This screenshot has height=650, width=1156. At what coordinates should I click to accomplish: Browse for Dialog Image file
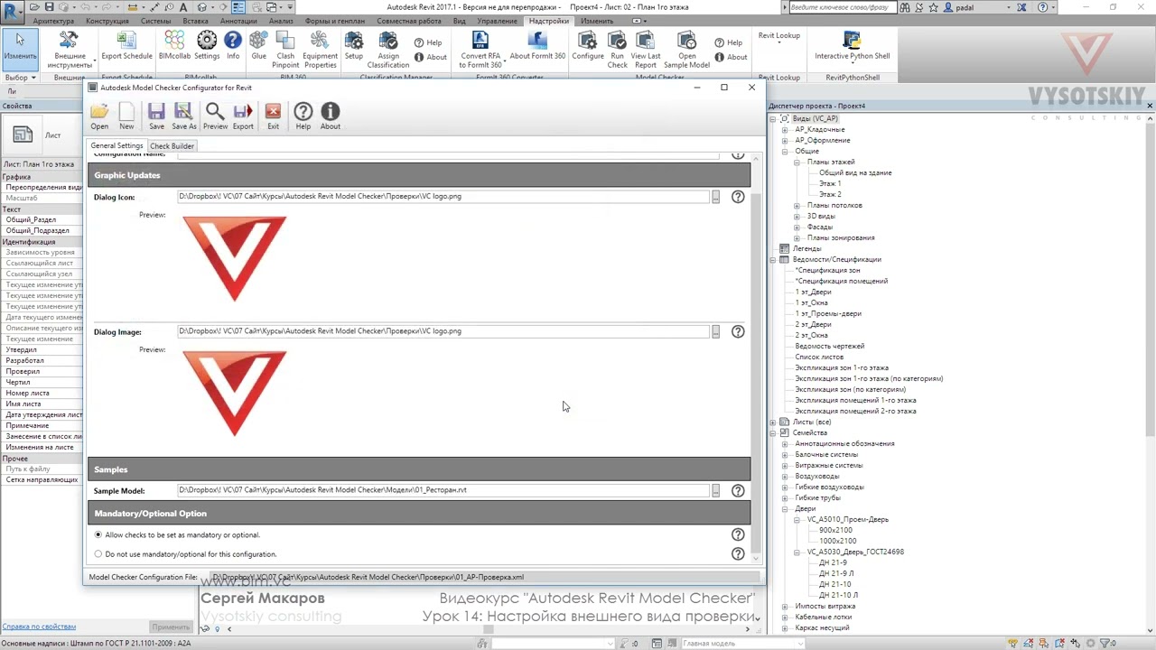(715, 331)
